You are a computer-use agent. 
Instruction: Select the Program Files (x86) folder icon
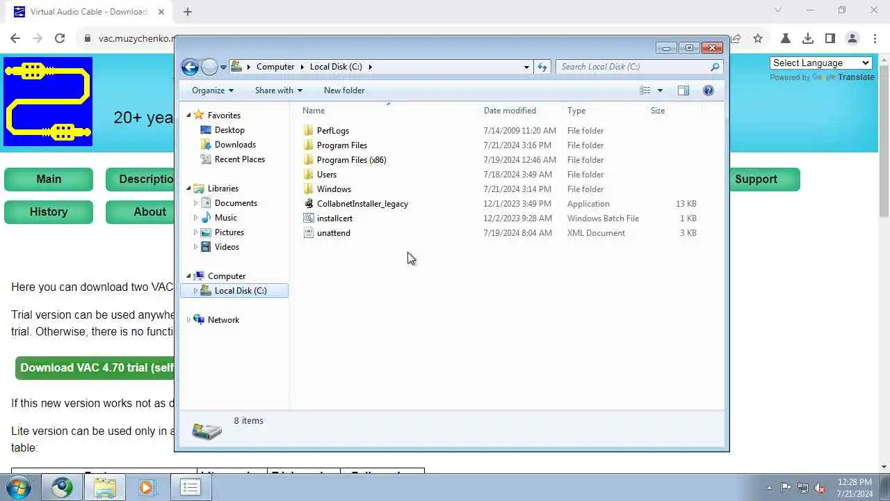[309, 160]
